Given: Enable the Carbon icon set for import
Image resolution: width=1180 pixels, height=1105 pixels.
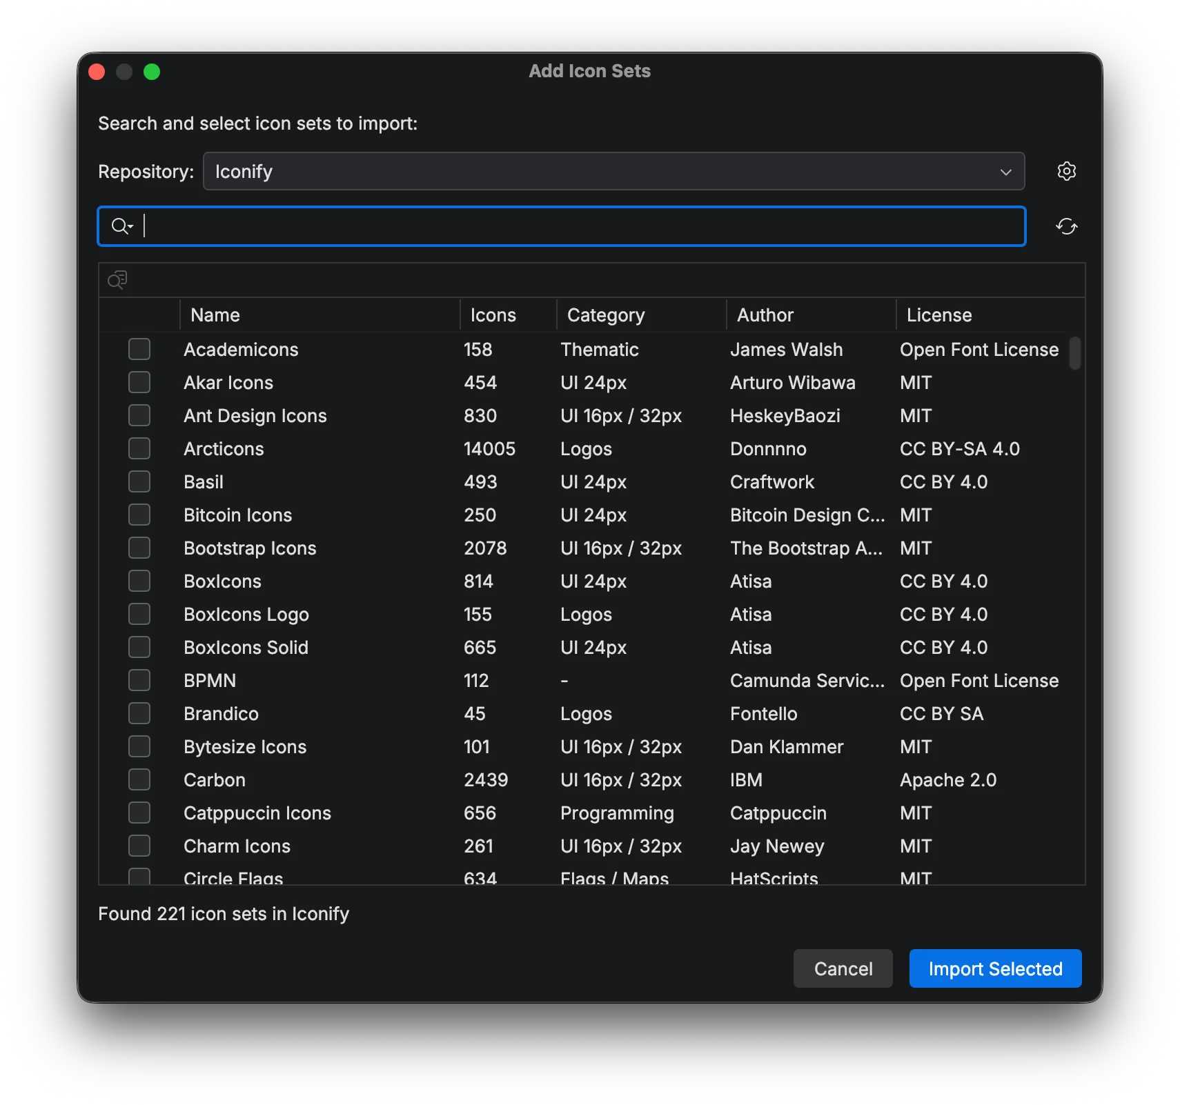Looking at the screenshot, I should pyautogui.click(x=139, y=779).
